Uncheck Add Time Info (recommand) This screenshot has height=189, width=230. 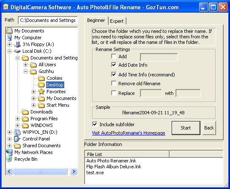(x=114, y=75)
